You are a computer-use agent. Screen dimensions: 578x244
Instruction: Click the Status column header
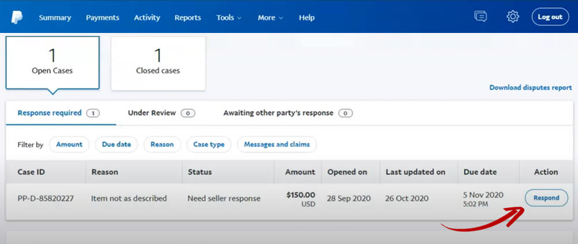pyautogui.click(x=200, y=172)
